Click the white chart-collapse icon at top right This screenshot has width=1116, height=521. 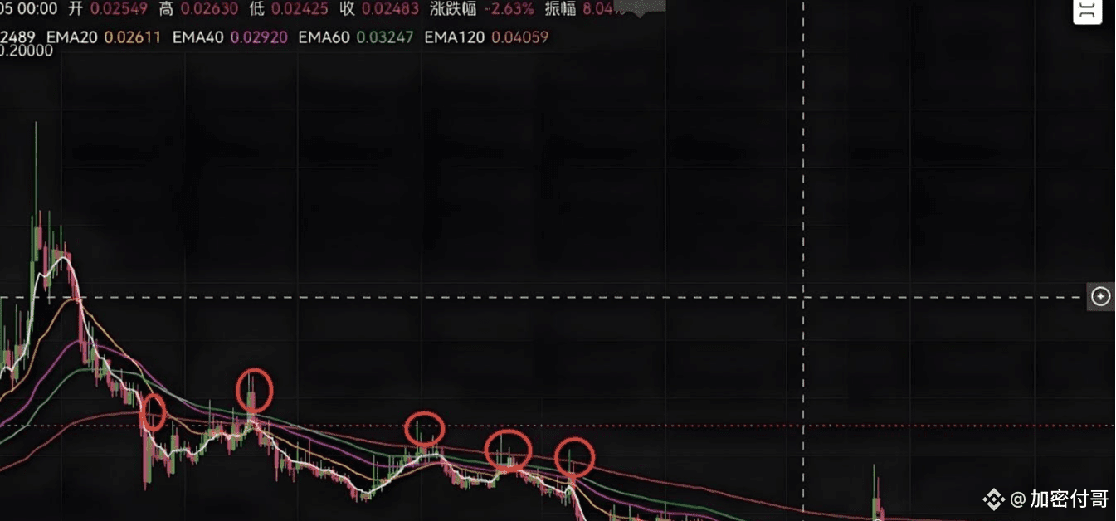click(x=1087, y=11)
